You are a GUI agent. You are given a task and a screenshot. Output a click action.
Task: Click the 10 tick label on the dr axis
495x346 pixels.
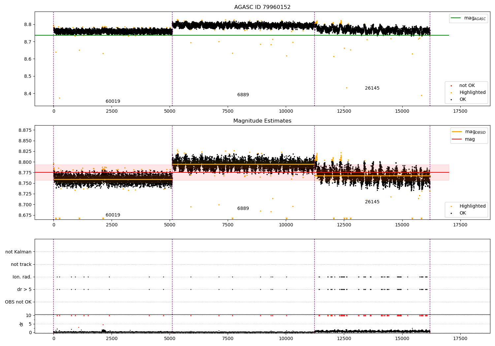[29, 316]
